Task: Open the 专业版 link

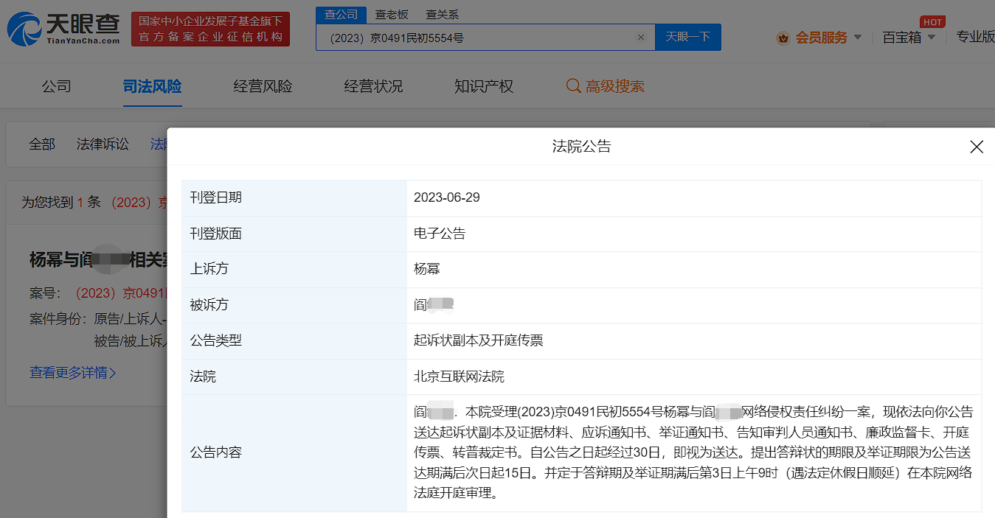Action: (975, 37)
